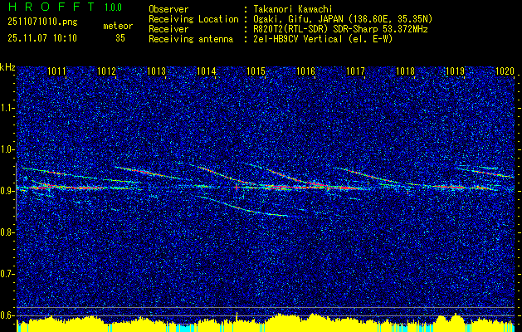The image size is (522, 332).
Task: Click the 1011 time axis marker
Action: click(x=57, y=71)
